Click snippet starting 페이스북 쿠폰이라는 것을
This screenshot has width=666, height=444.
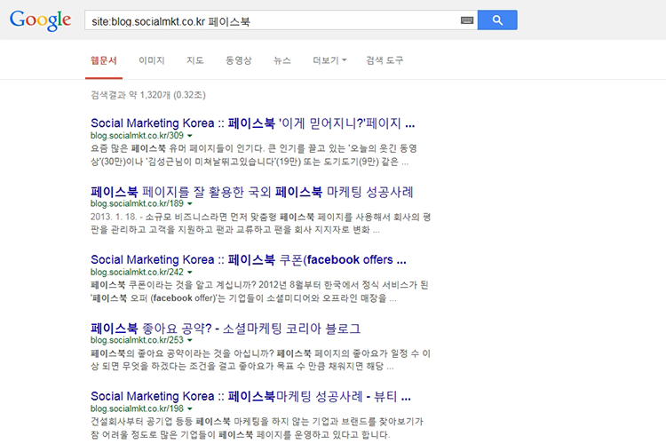(259, 291)
